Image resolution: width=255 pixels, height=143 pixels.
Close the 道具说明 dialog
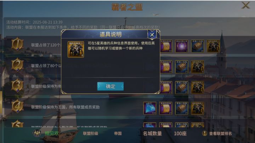pos(152,35)
